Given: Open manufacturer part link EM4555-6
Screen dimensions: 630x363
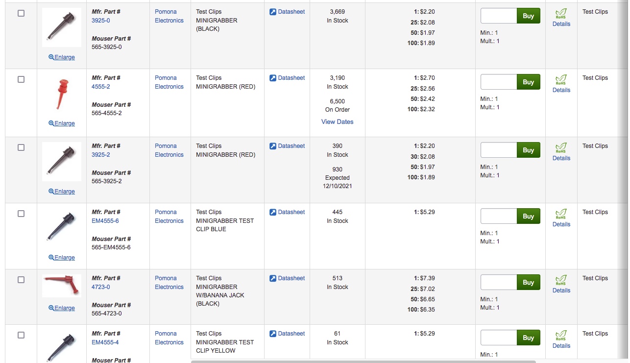Looking at the screenshot, I should point(105,221).
